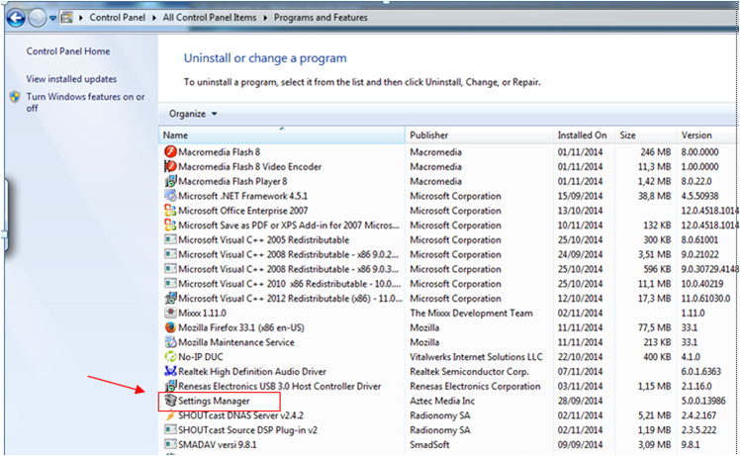Viewport: 740px width, 456px height.
Task: Click version number 5.0.0.13986
Action: (703, 401)
